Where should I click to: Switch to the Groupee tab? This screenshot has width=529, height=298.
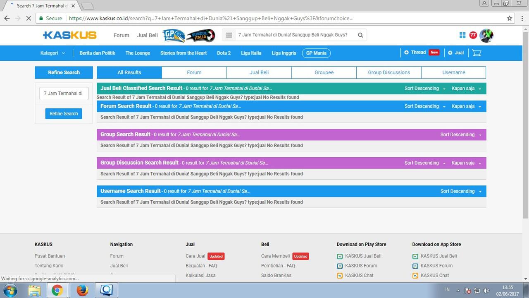pyautogui.click(x=324, y=72)
